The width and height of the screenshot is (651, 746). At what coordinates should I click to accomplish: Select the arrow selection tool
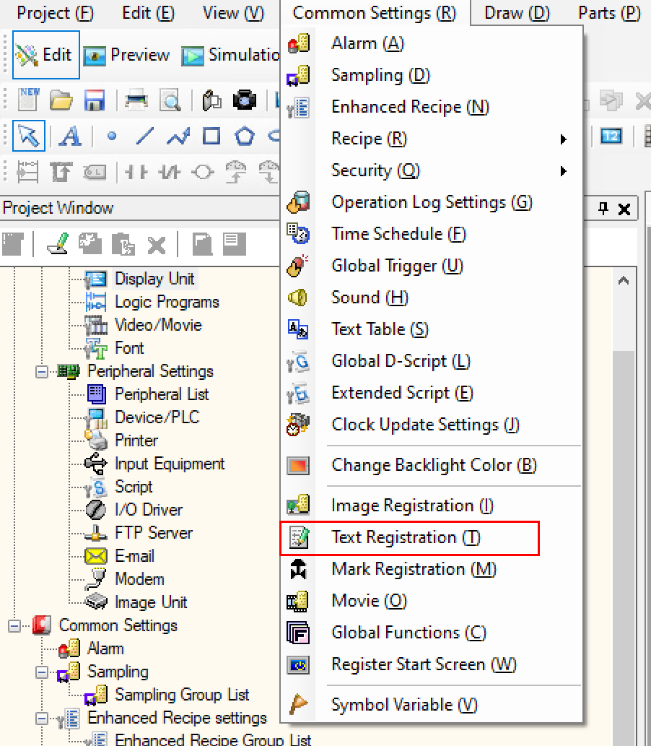click(29, 136)
